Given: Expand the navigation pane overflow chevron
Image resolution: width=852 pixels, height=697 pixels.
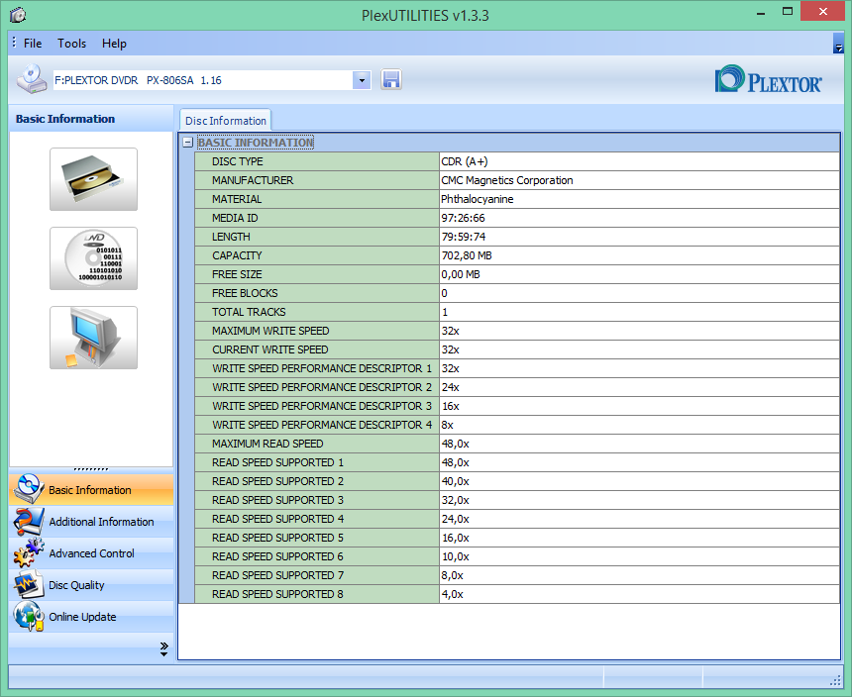Looking at the screenshot, I should (164, 649).
